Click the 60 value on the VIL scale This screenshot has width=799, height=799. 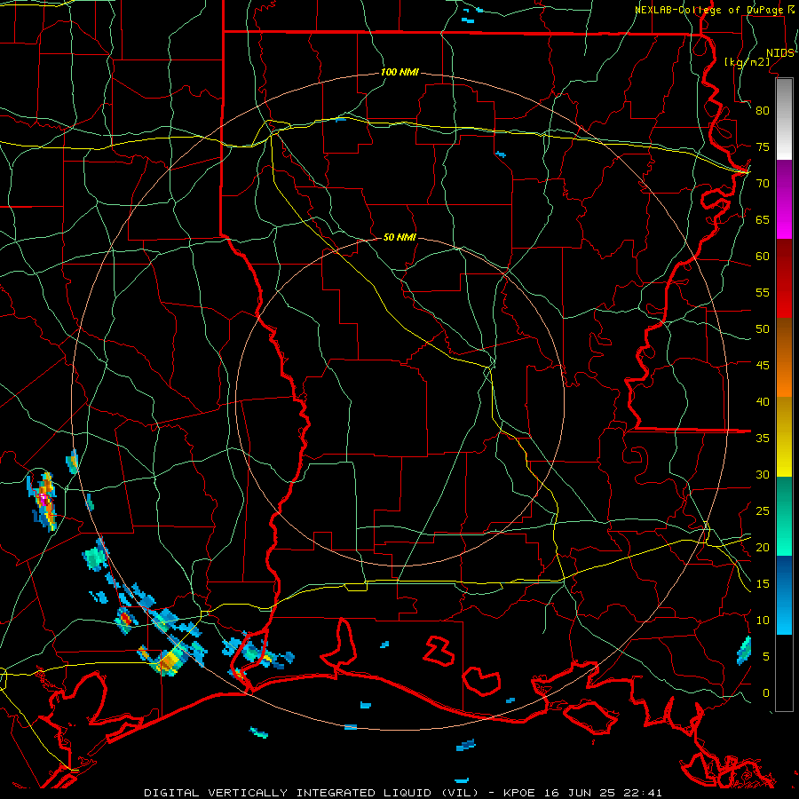pos(763,257)
